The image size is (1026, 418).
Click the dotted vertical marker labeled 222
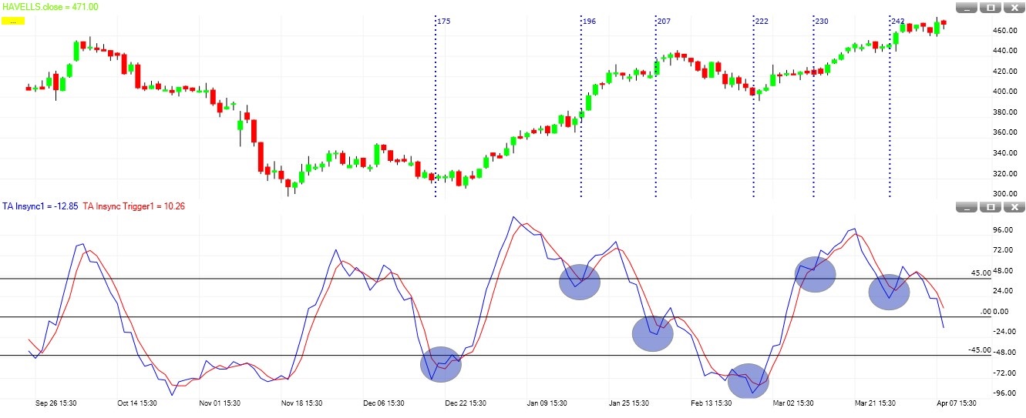click(x=753, y=108)
